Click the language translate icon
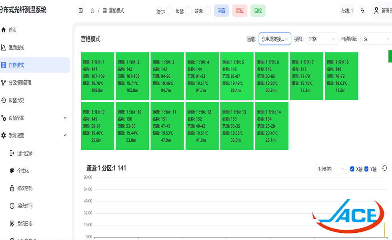The image size is (392, 240). 362,11
